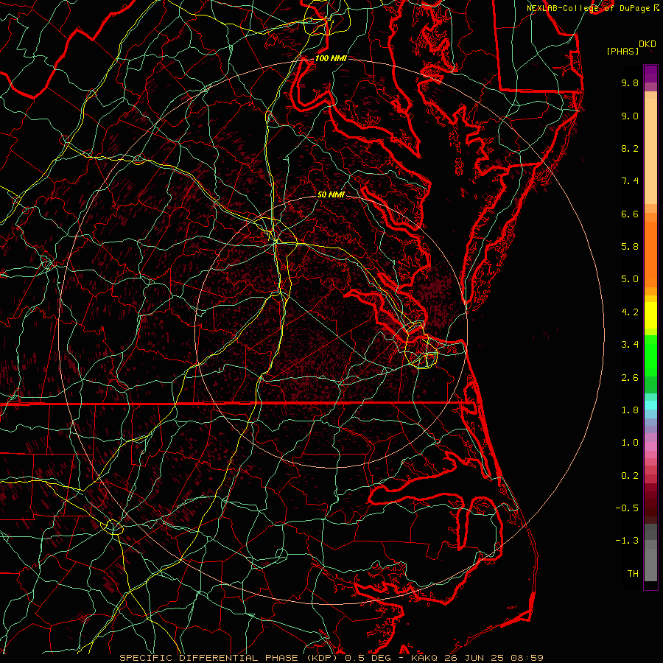Image resolution: width=663 pixels, height=663 pixels.
Task: Click the 3.4 value on the scale
Action: (x=630, y=345)
